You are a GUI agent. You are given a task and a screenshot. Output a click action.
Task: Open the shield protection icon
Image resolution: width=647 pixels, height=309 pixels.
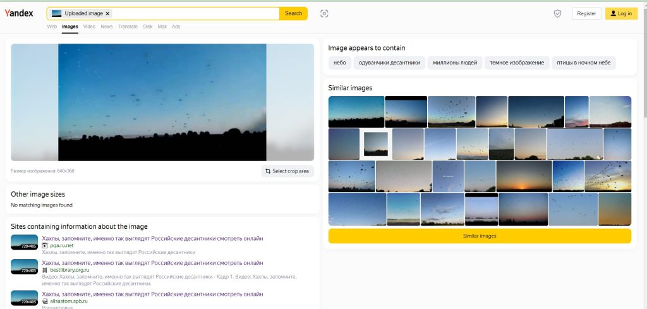(x=557, y=13)
